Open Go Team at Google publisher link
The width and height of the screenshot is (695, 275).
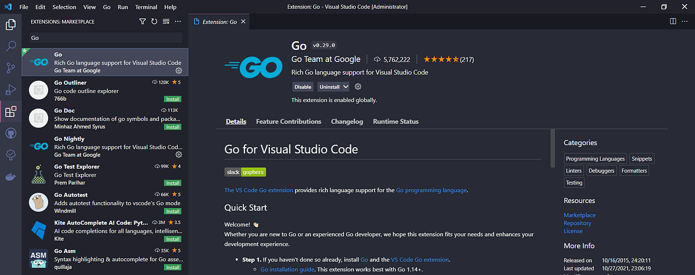[326, 59]
